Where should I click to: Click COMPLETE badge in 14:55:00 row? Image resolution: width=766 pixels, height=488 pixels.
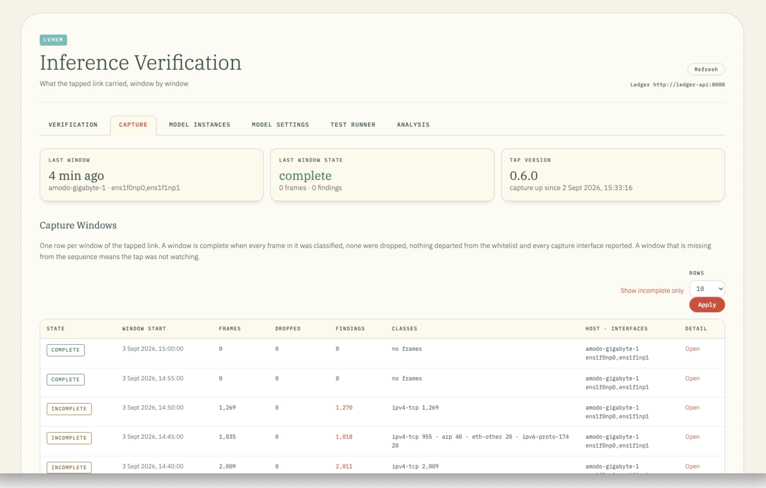65,380
